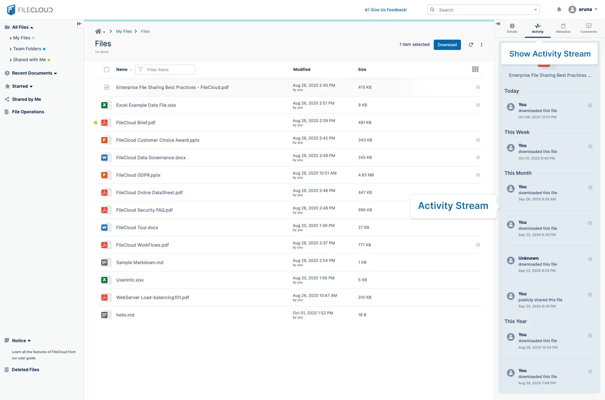Viewport: 605px width, 400px height.
Task: Sort by the Size column header
Action: pos(362,69)
